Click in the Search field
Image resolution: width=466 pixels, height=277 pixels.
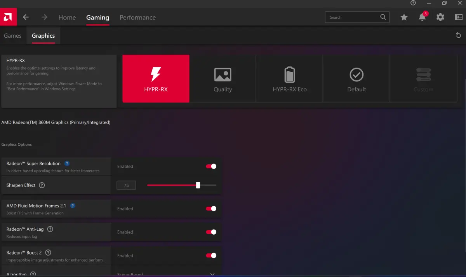[351, 17]
